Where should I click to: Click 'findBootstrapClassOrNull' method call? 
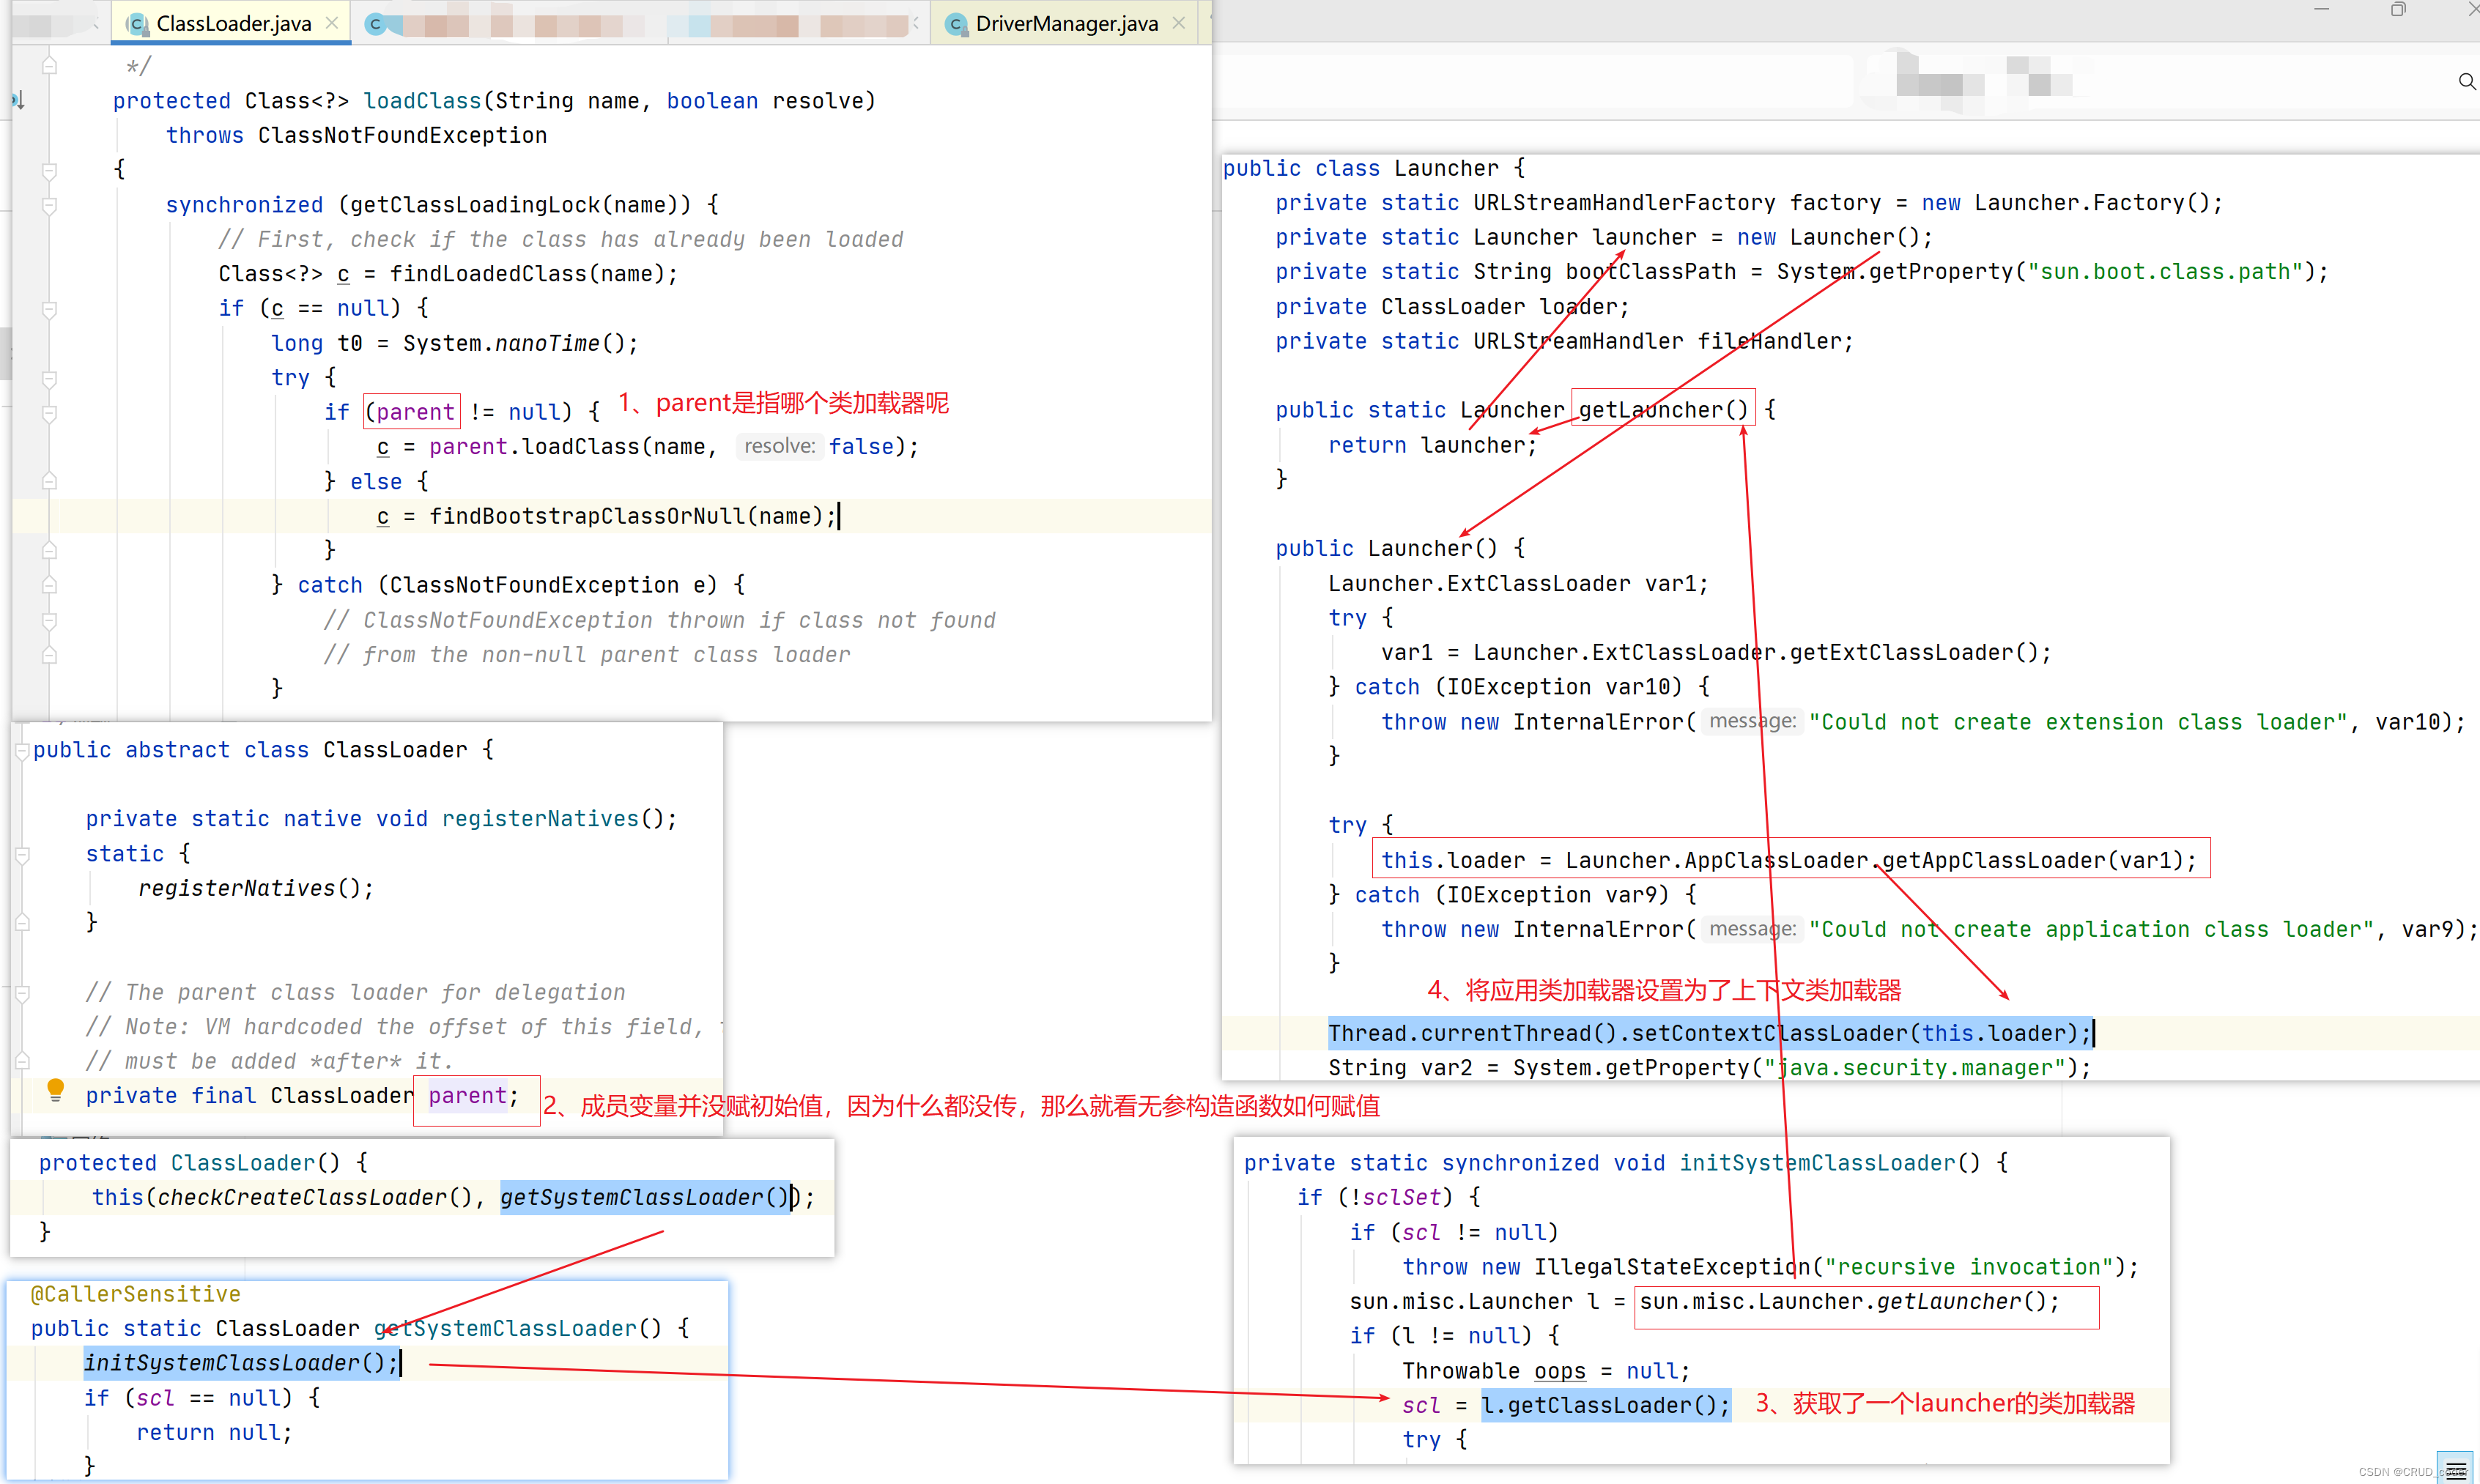pyautogui.click(x=588, y=516)
